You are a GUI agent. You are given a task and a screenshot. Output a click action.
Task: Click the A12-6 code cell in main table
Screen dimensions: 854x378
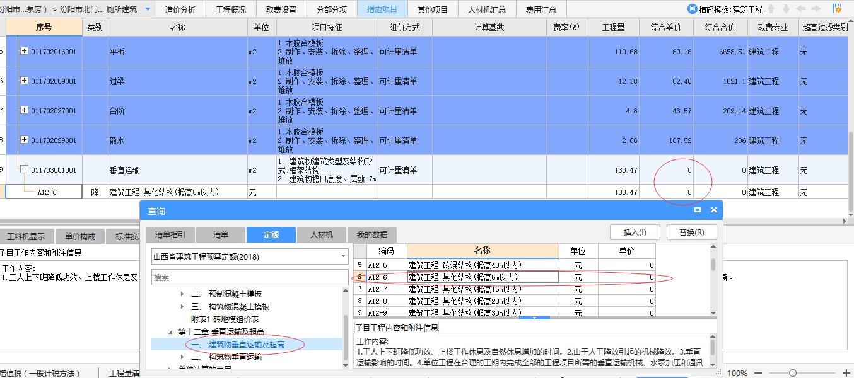pos(44,192)
